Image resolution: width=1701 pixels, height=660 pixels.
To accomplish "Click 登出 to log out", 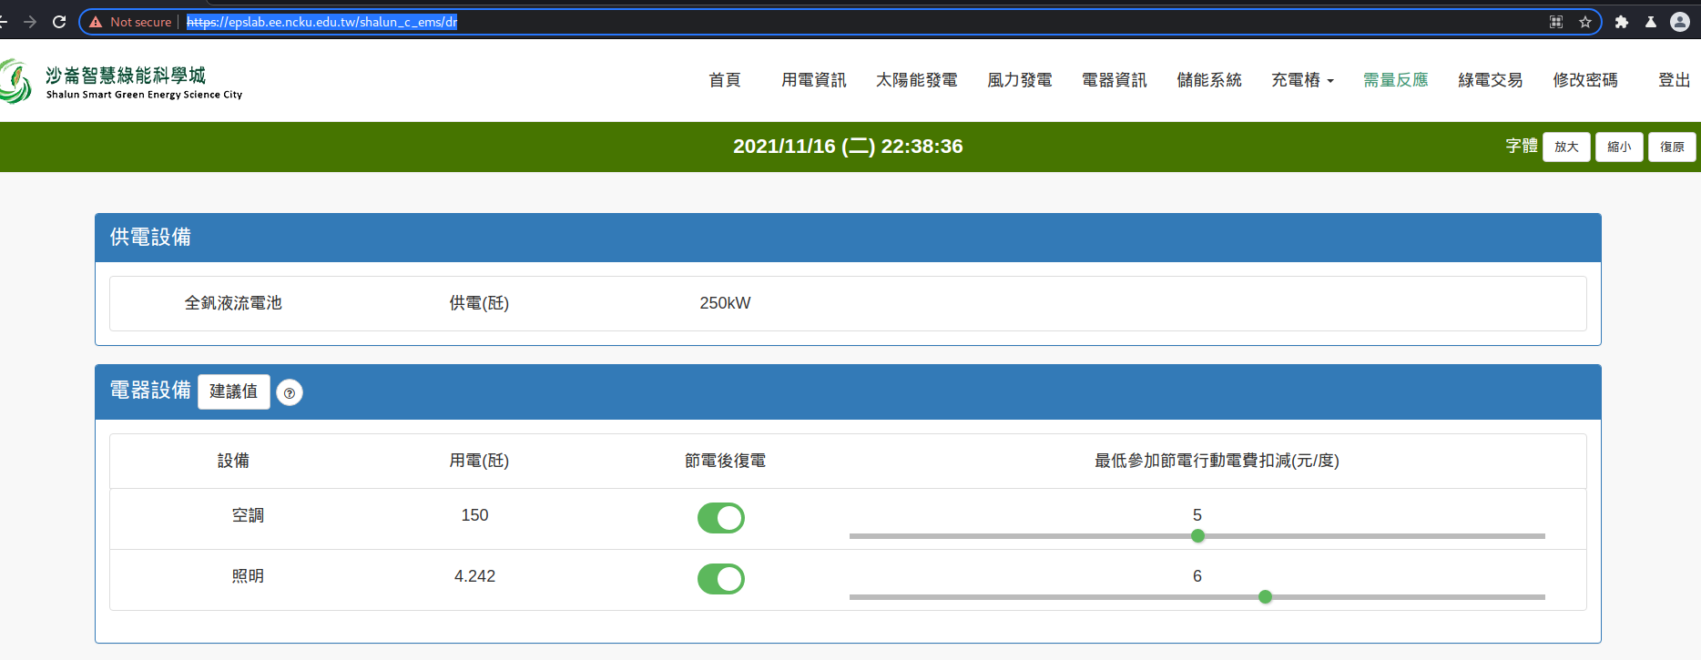I will [x=1674, y=80].
